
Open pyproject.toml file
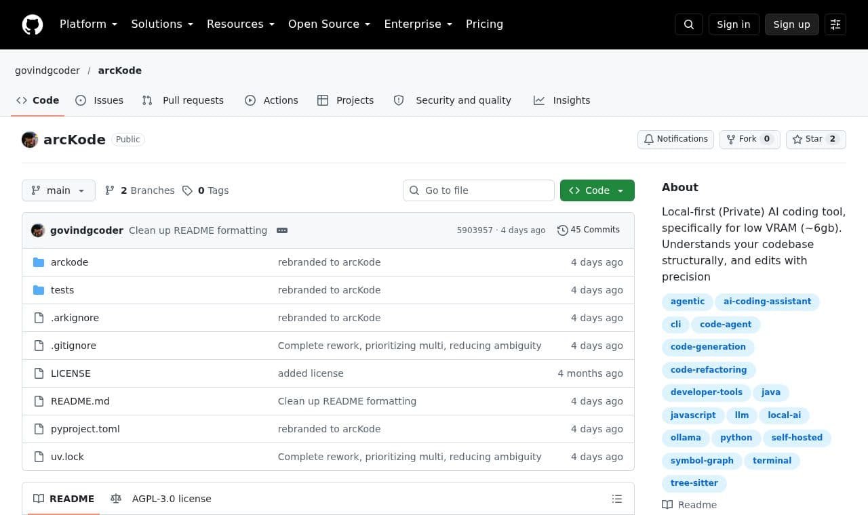(85, 429)
